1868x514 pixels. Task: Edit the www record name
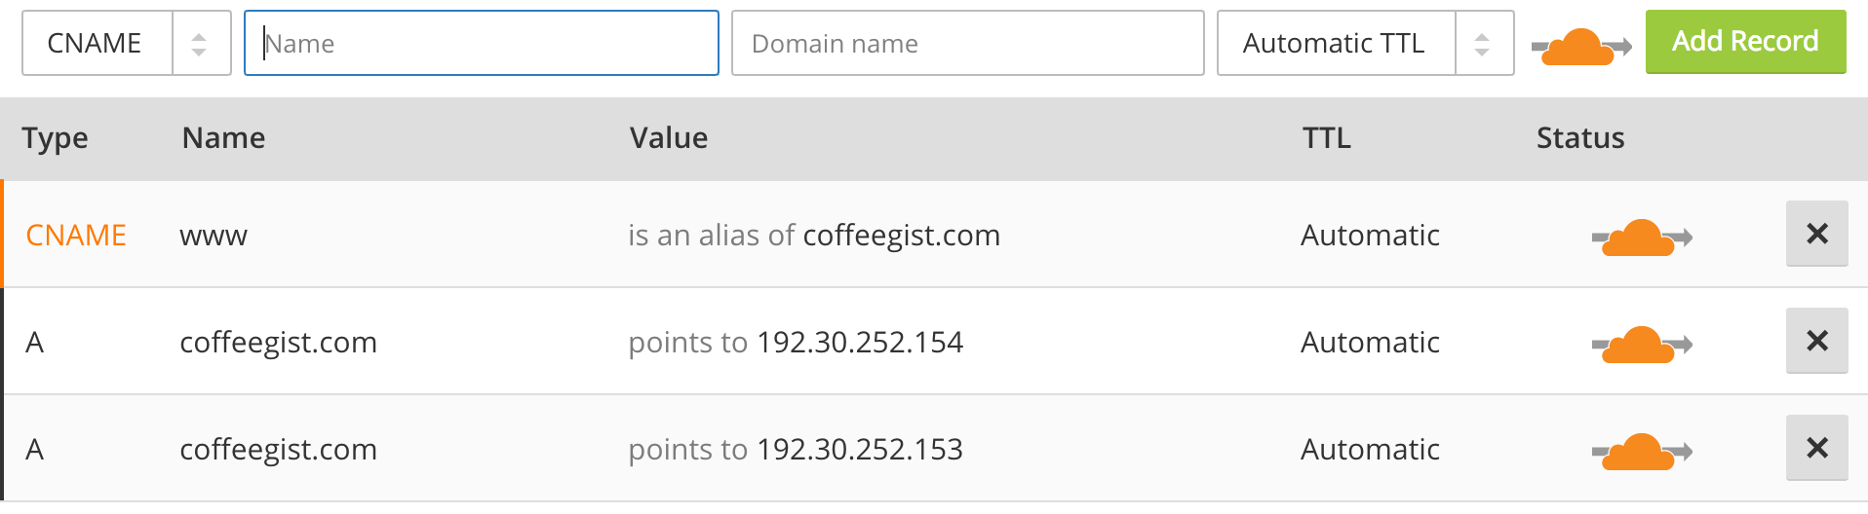pos(214,236)
